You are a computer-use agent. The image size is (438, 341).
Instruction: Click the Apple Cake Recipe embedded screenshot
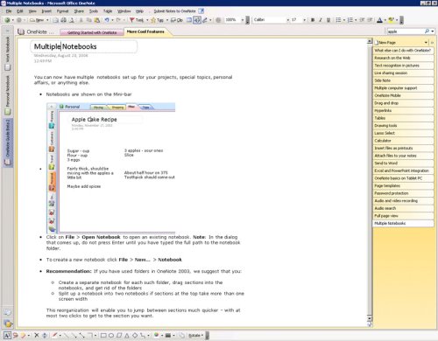[111, 168]
